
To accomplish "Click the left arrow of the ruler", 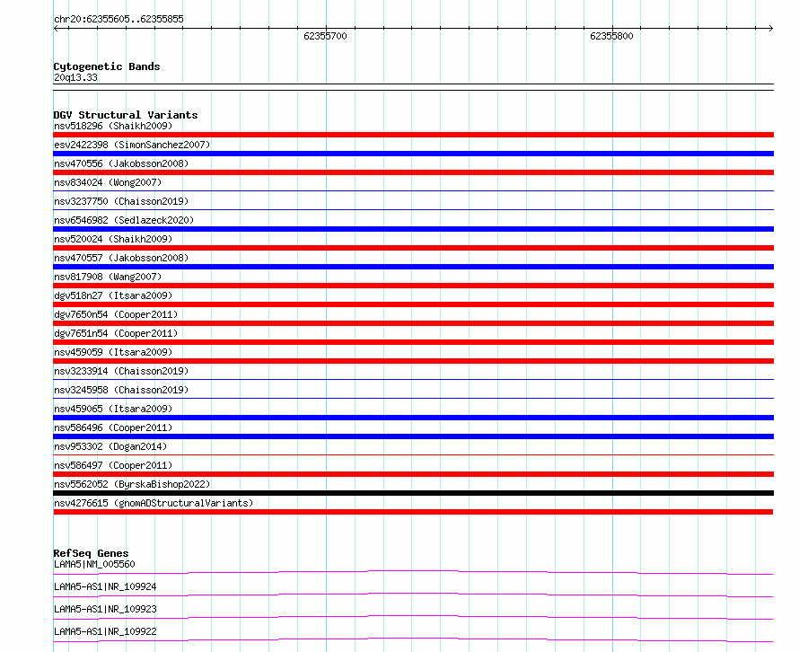I will pyautogui.click(x=56, y=29).
